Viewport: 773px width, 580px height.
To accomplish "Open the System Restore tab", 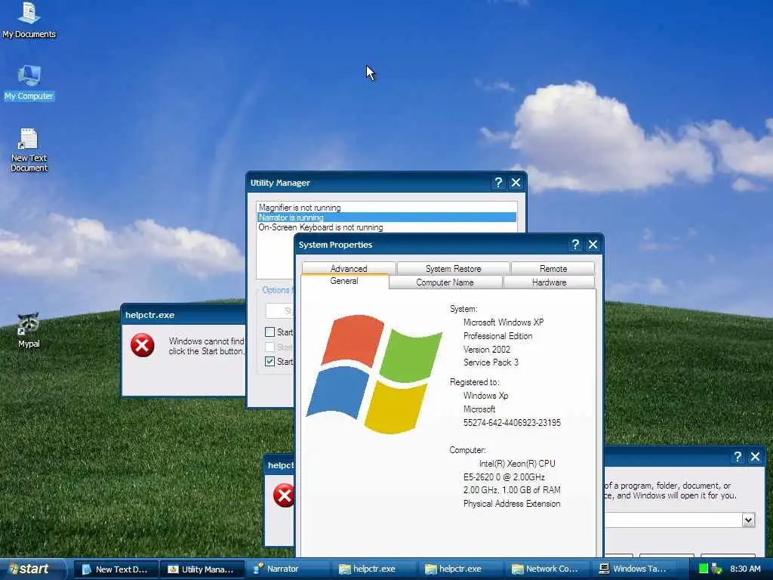I will 453,268.
